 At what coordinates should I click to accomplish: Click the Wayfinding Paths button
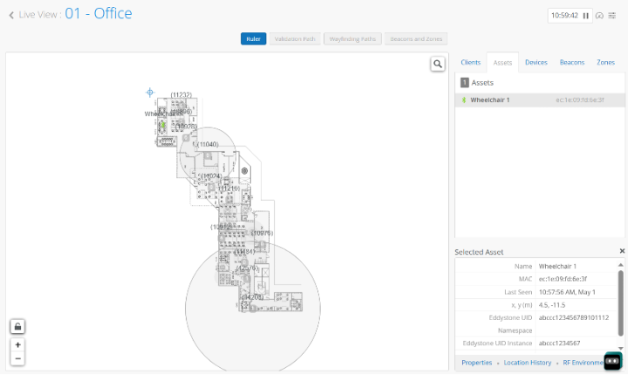coord(352,39)
